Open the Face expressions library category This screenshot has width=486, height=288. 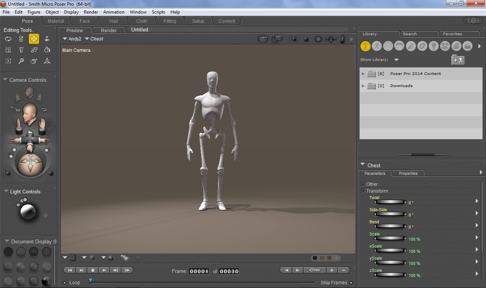pos(388,46)
